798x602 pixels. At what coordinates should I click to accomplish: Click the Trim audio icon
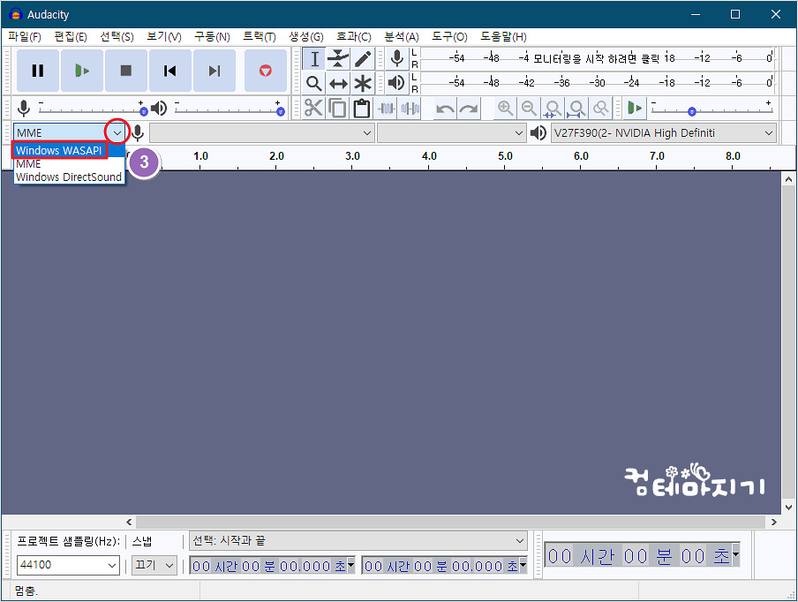click(387, 108)
